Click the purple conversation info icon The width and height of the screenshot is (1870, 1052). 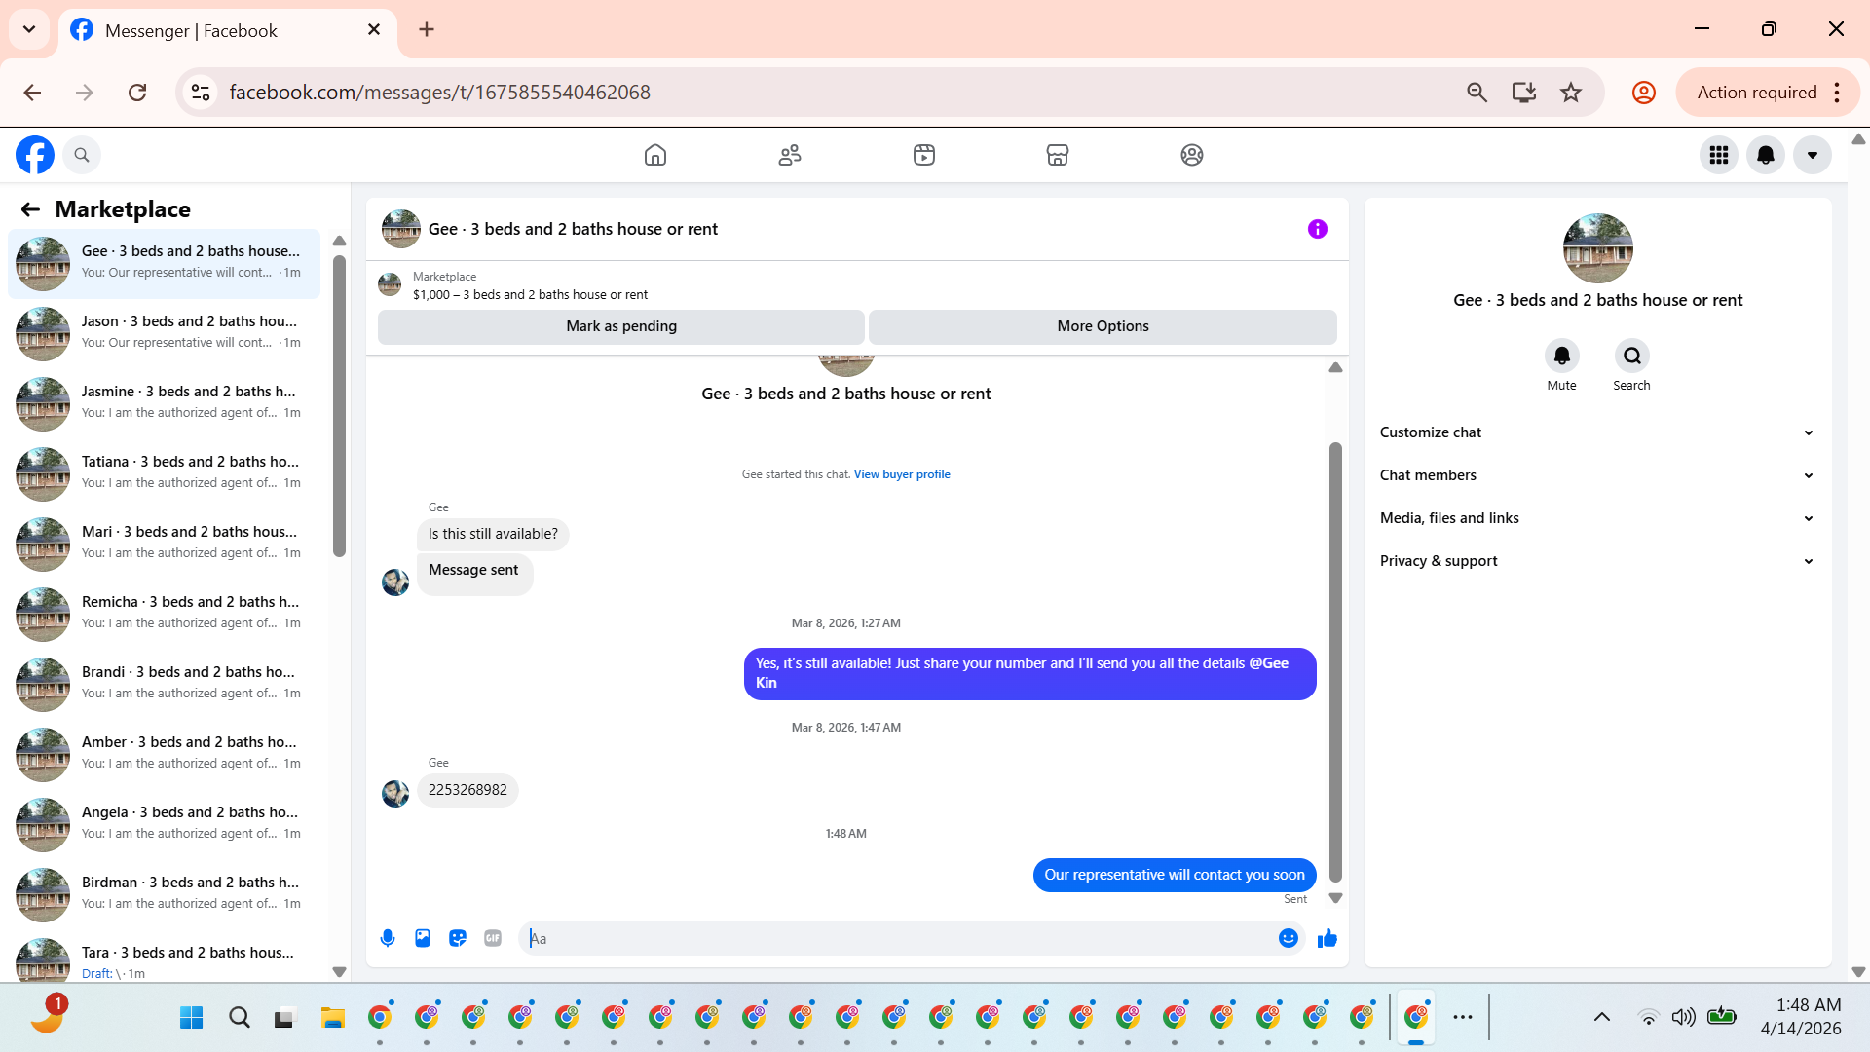[x=1317, y=229]
